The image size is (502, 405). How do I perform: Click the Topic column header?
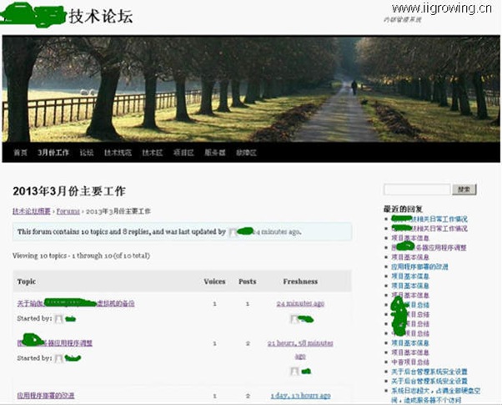click(26, 281)
